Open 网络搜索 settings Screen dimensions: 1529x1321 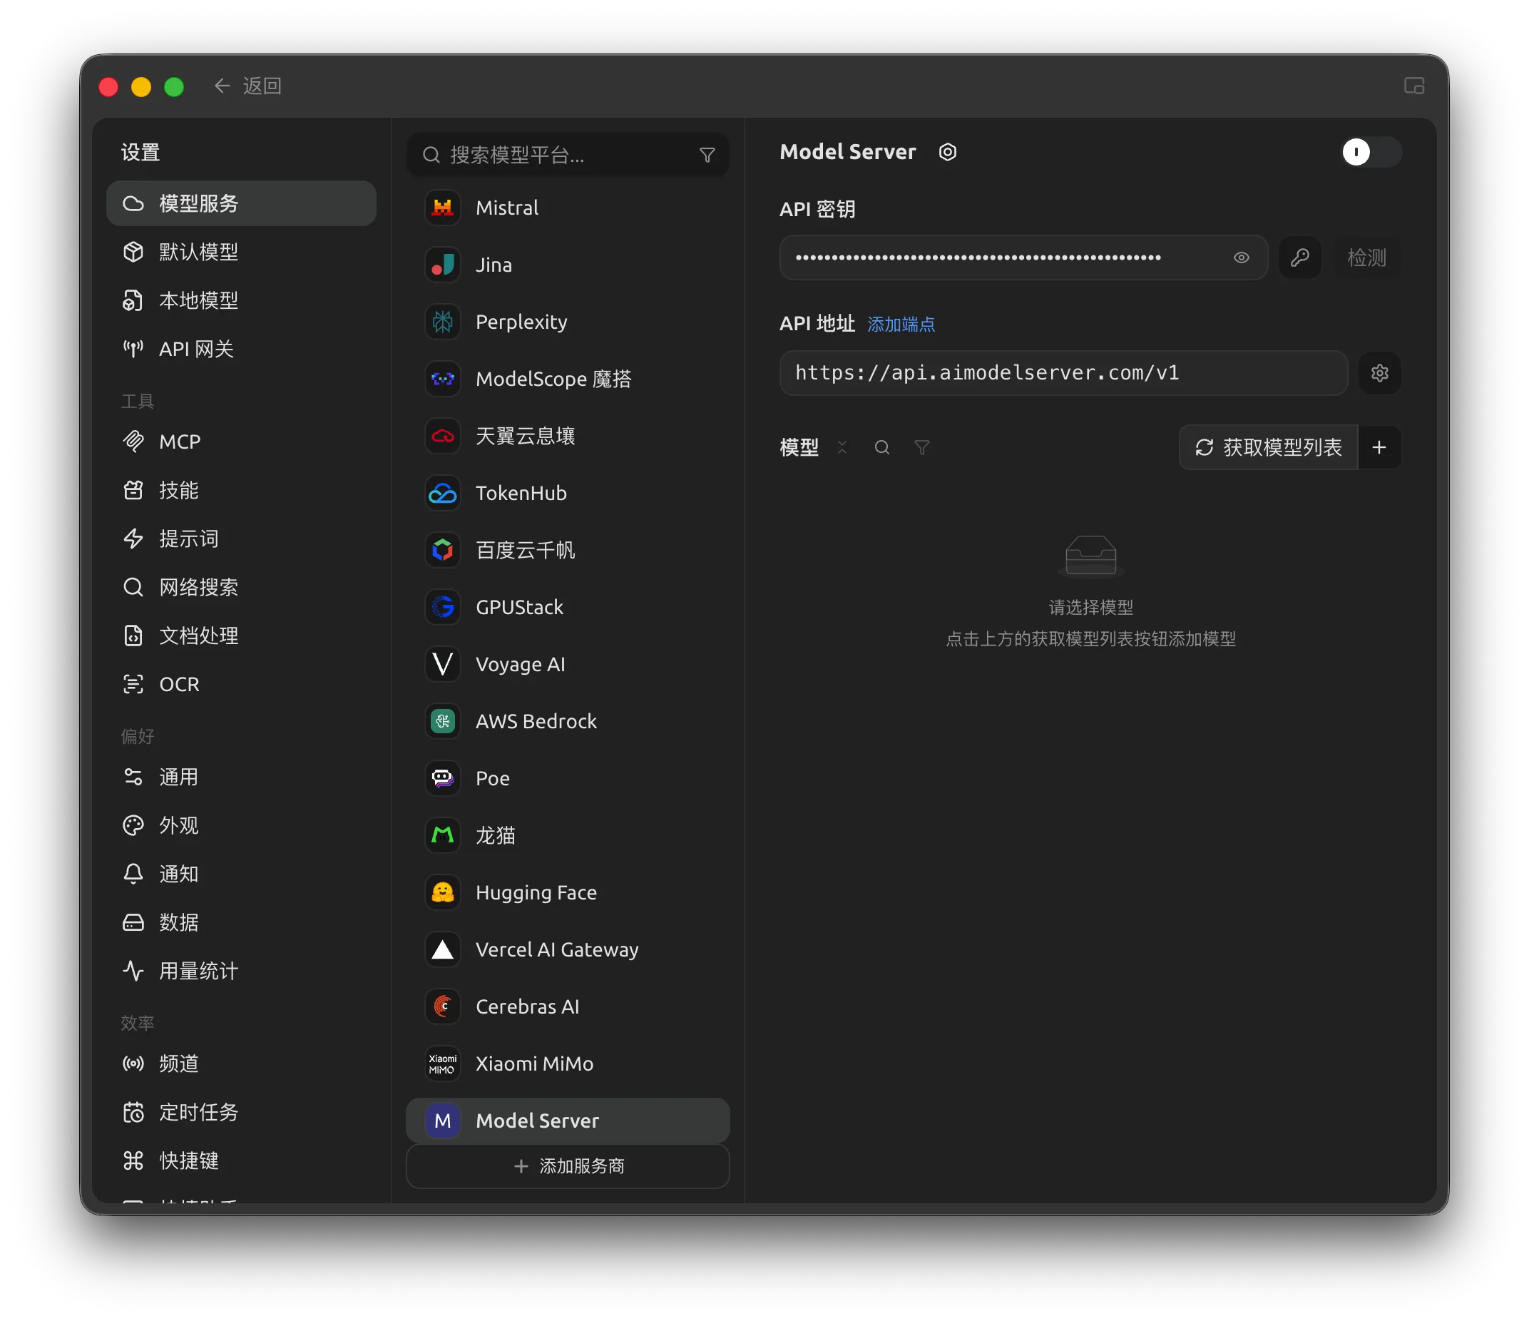241,588
